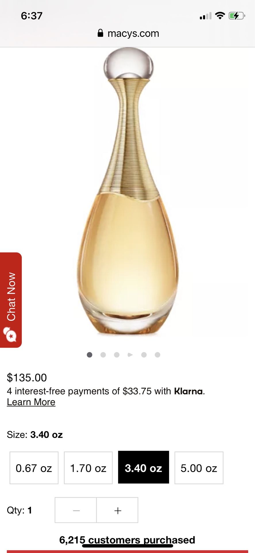Tap the macys.com address bar
The height and width of the screenshot is (553, 255).
(128, 33)
